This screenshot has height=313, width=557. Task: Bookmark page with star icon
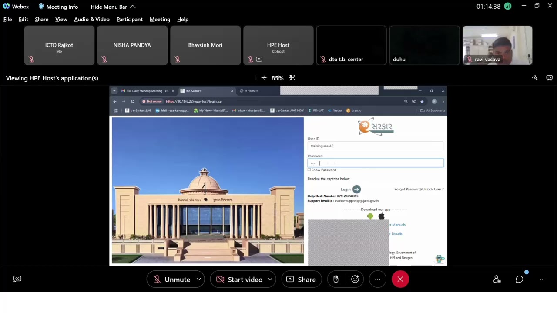click(x=422, y=101)
